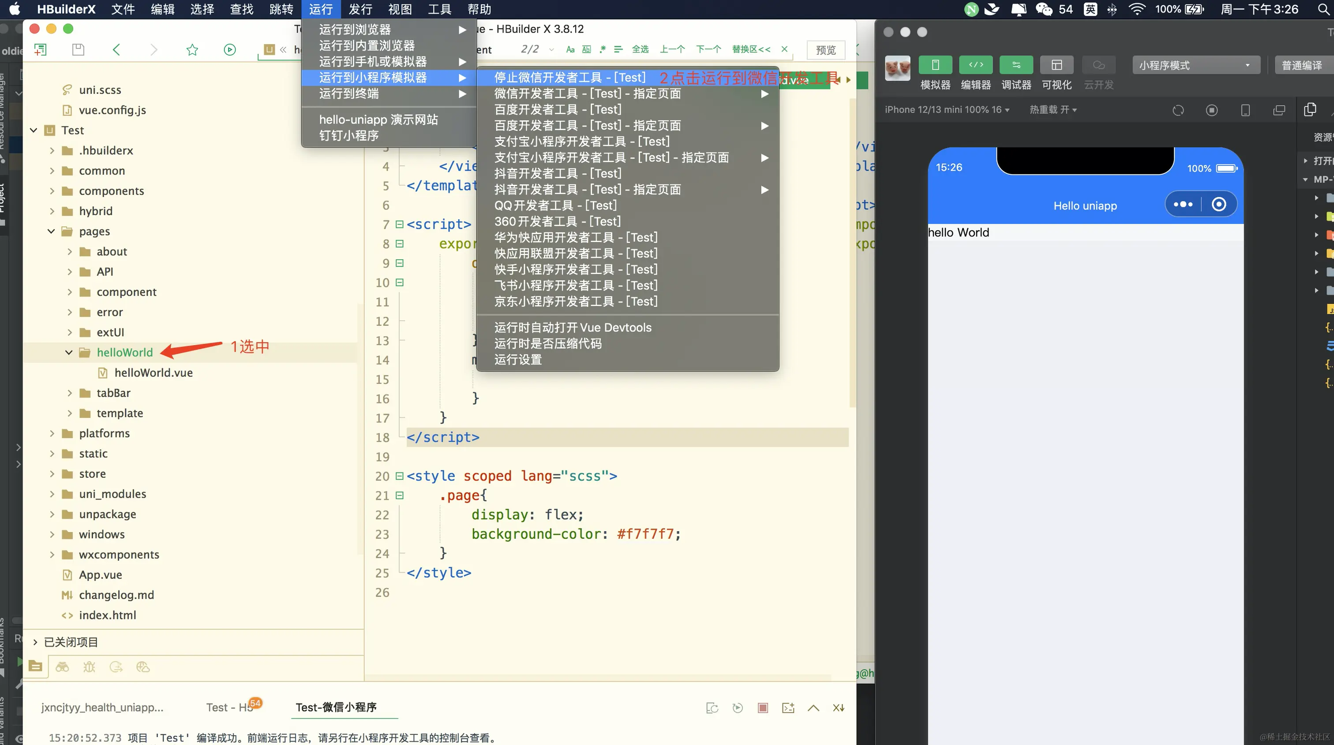Go back using the left arrow icon
The height and width of the screenshot is (745, 1334).
coord(116,50)
